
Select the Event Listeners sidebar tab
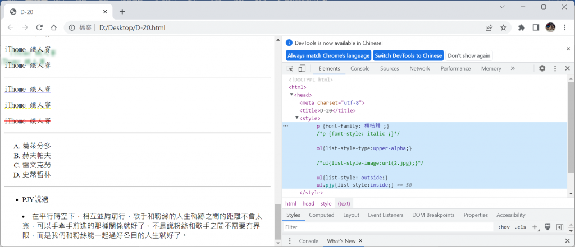pos(386,215)
